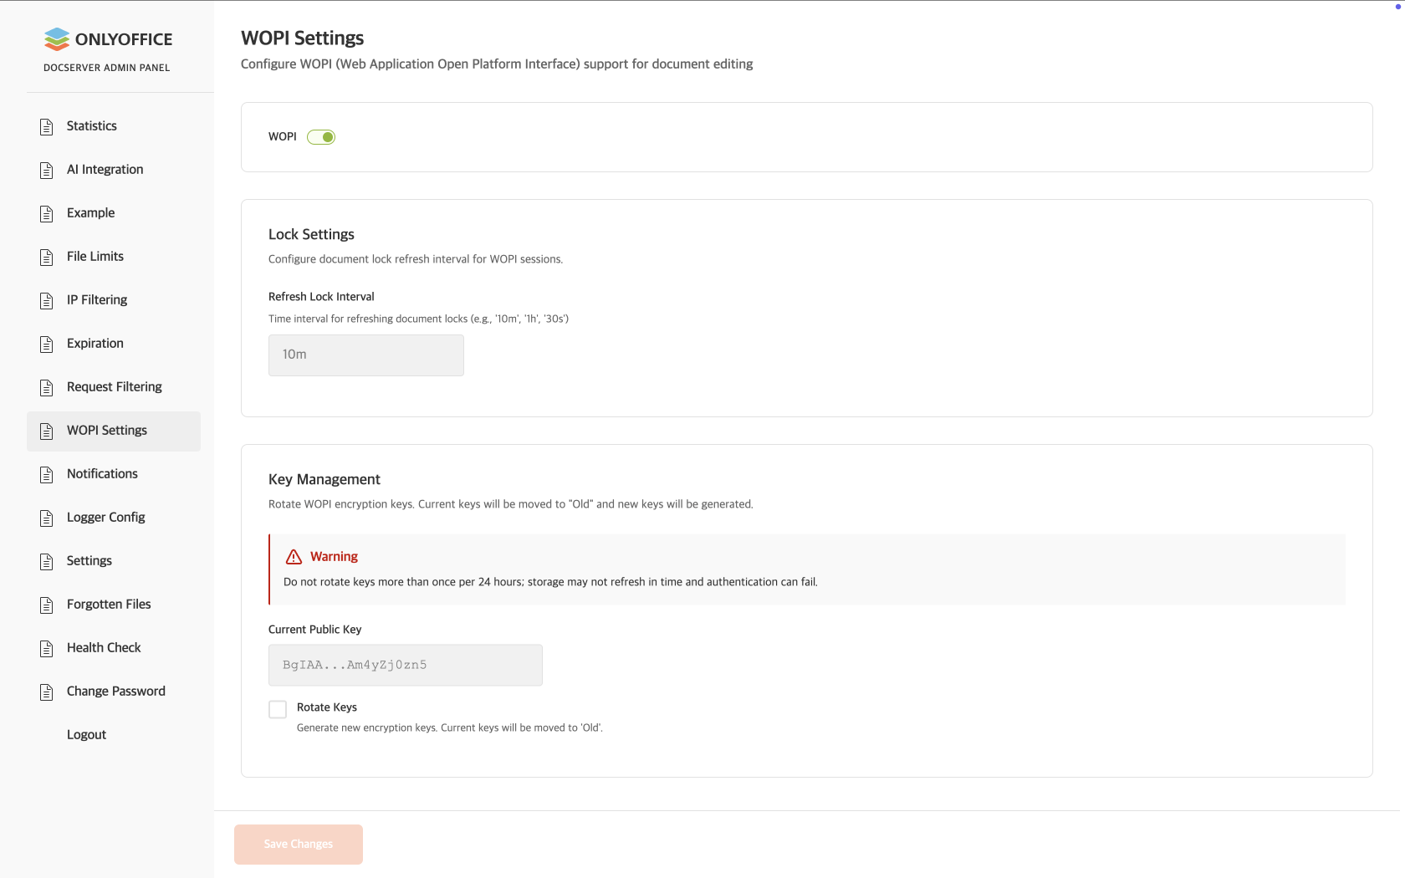Image resolution: width=1405 pixels, height=878 pixels.
Task: Open the Example menu item
Action: (90, 213)
